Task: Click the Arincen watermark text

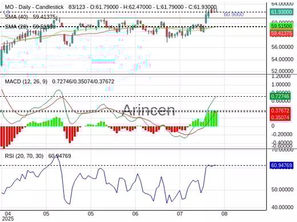Action: click(148, 110)
